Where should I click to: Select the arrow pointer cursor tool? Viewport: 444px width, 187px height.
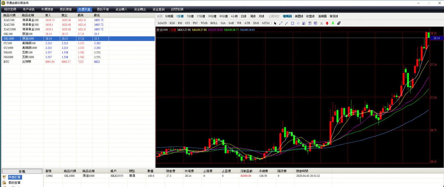coord(275,23)
